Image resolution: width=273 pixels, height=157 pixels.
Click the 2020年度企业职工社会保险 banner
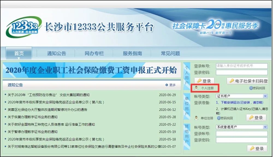(91, 70)
